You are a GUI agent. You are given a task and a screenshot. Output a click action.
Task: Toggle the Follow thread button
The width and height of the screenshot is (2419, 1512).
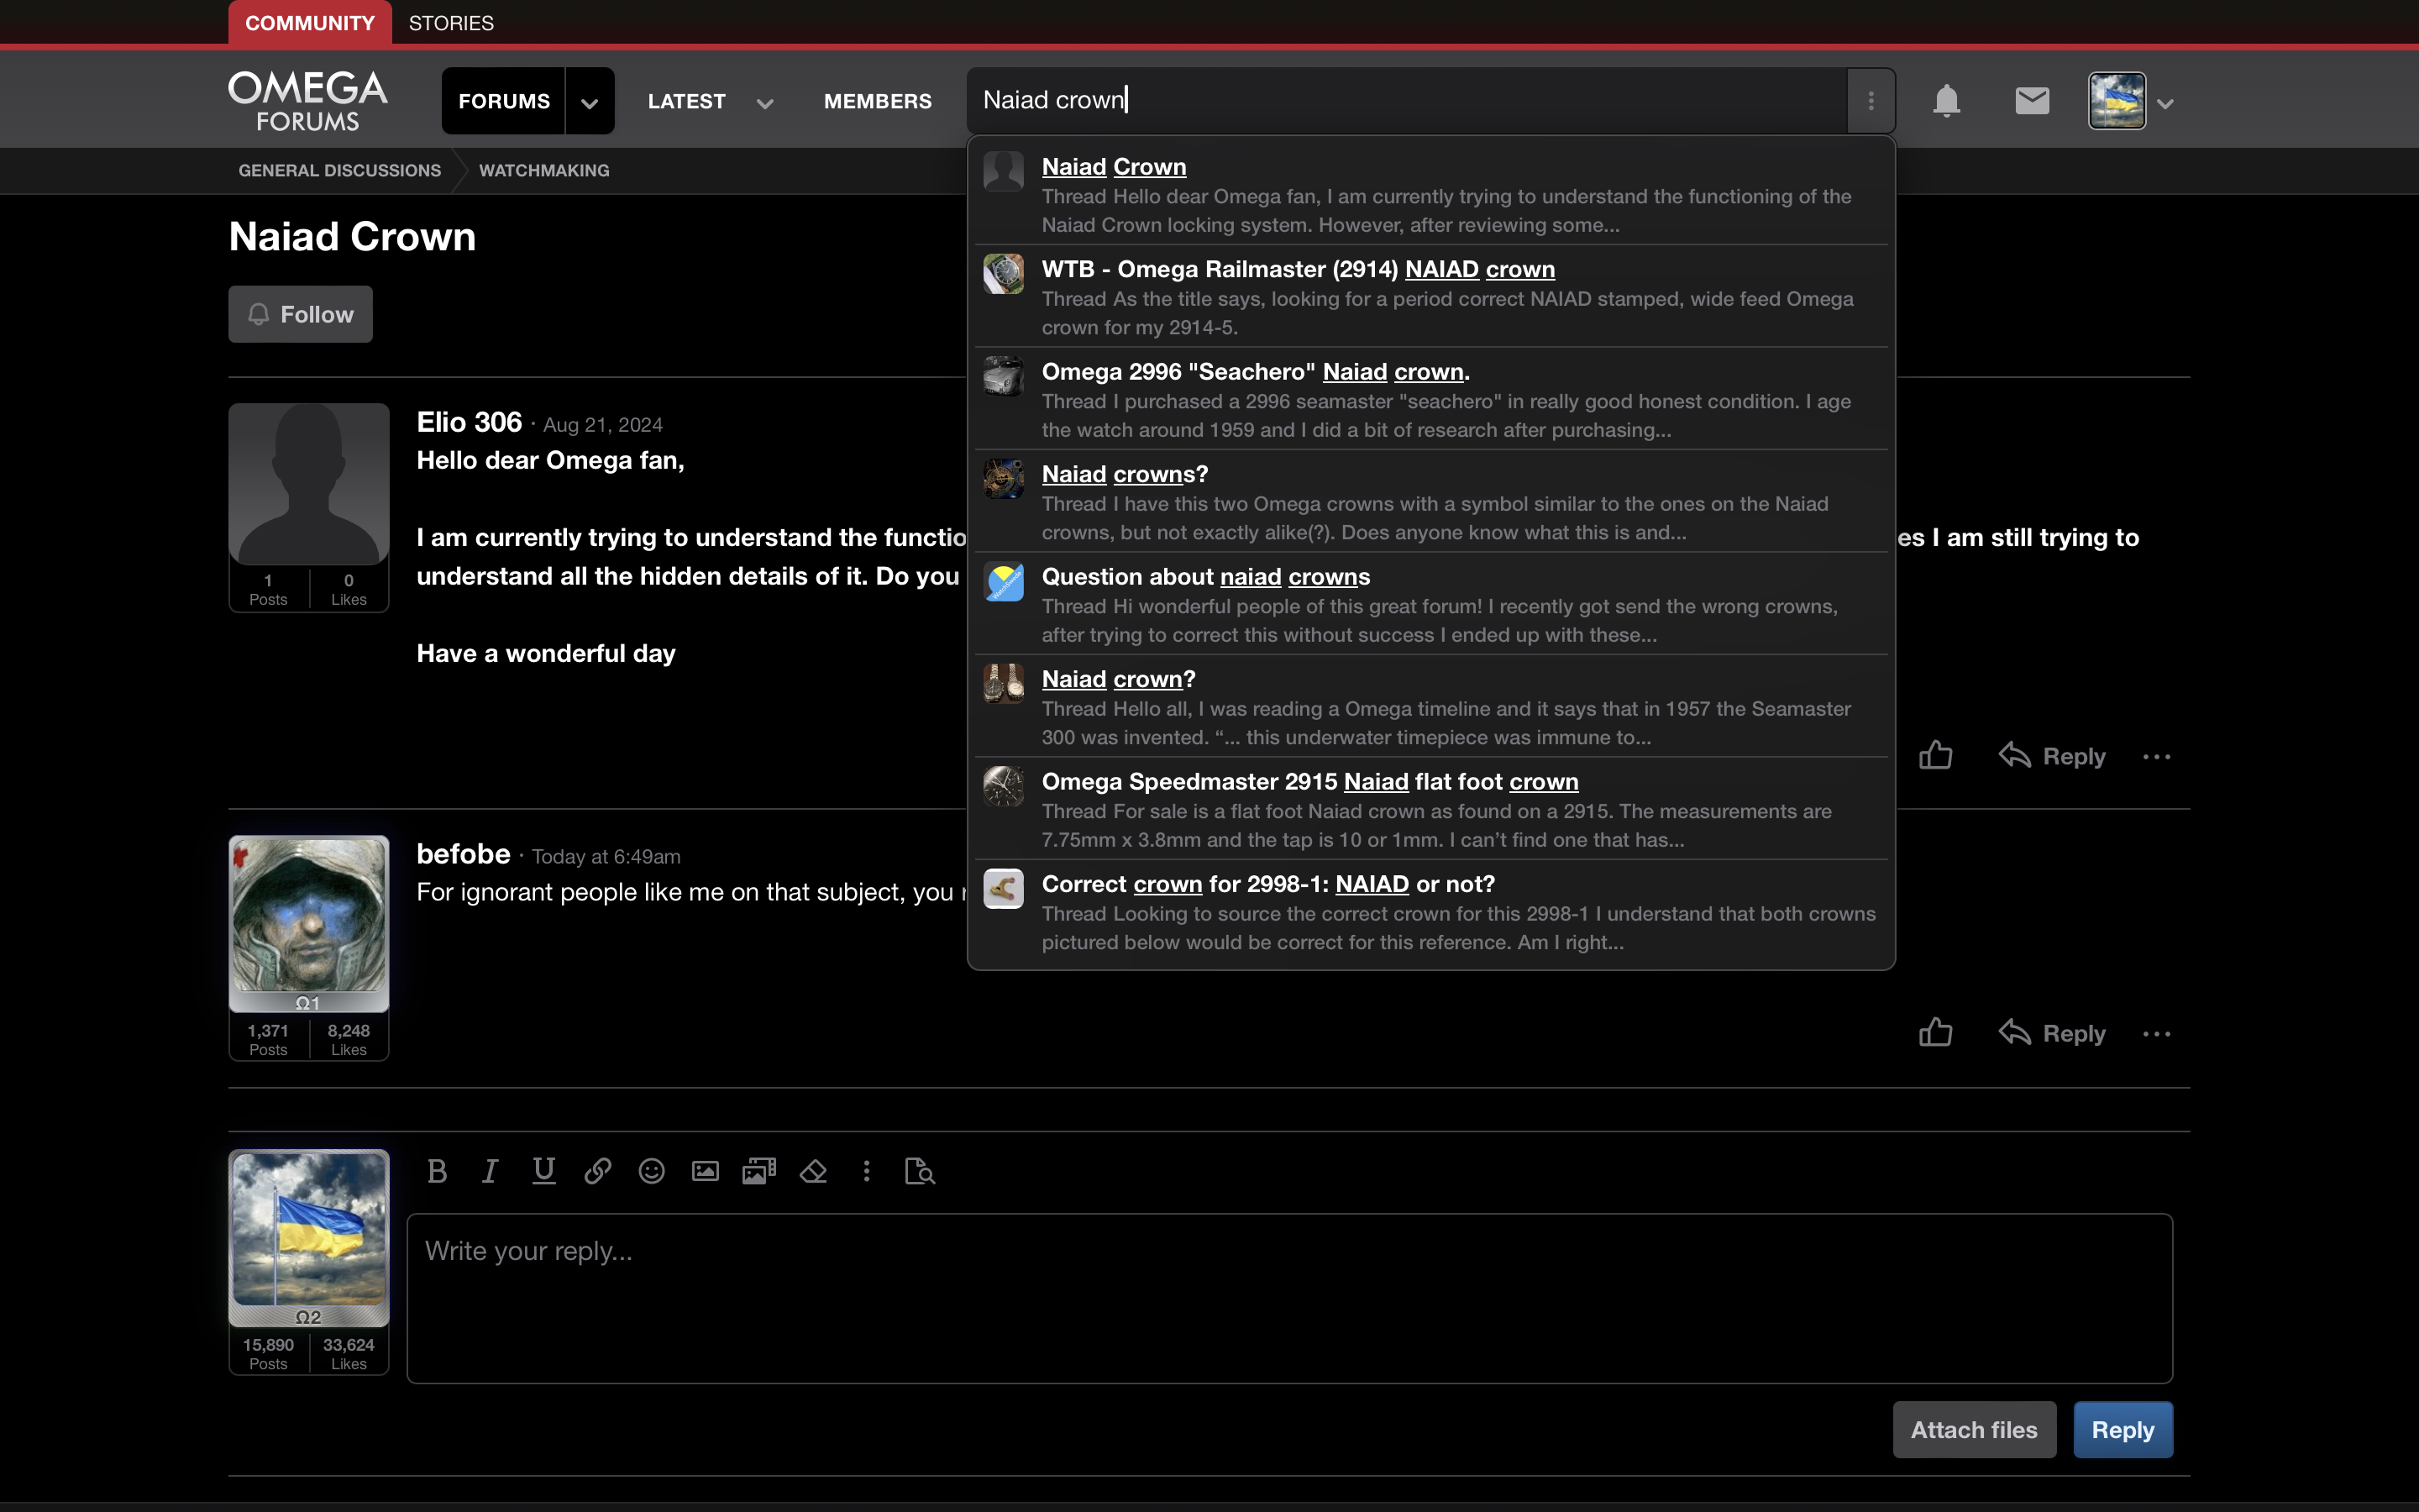coord(300,314)
